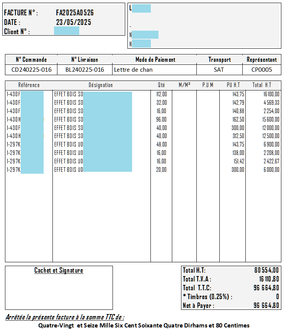Select line total 2 208,00
This screenshot has height=329, width=289.
pyautogui.click(x=271, y=153)
